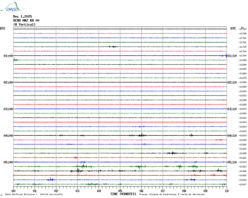
Task: Select the -11690 DC offset value
Action: point(243,60)
